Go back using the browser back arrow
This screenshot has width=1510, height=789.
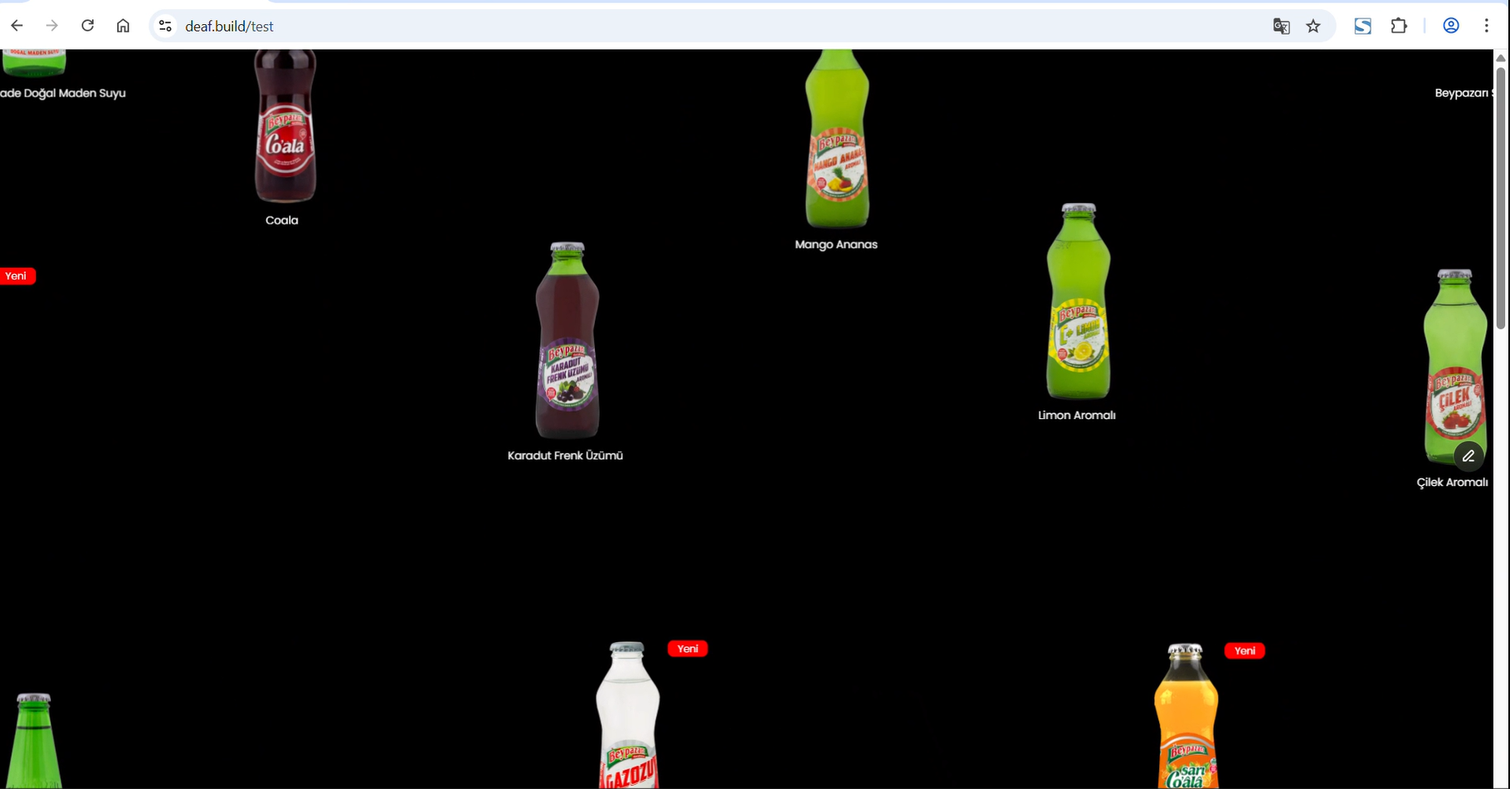click(x=17, y=26)
